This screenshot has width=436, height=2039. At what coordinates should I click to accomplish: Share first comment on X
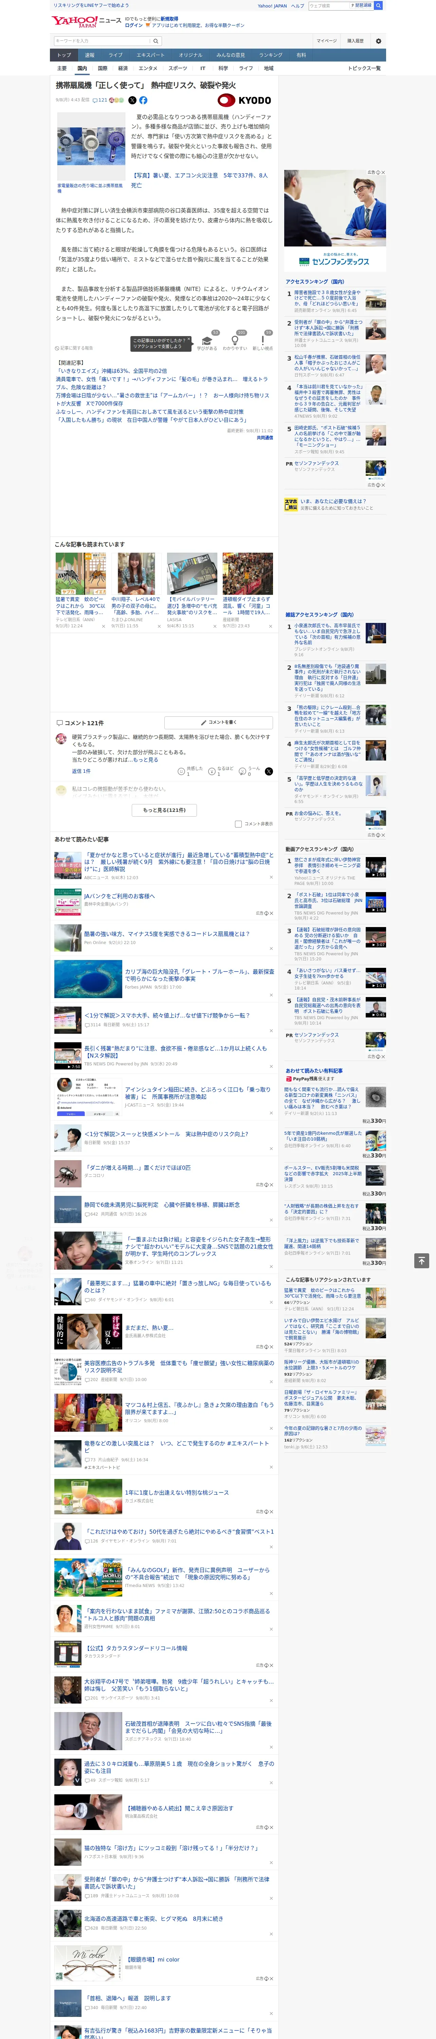point(269,771)
